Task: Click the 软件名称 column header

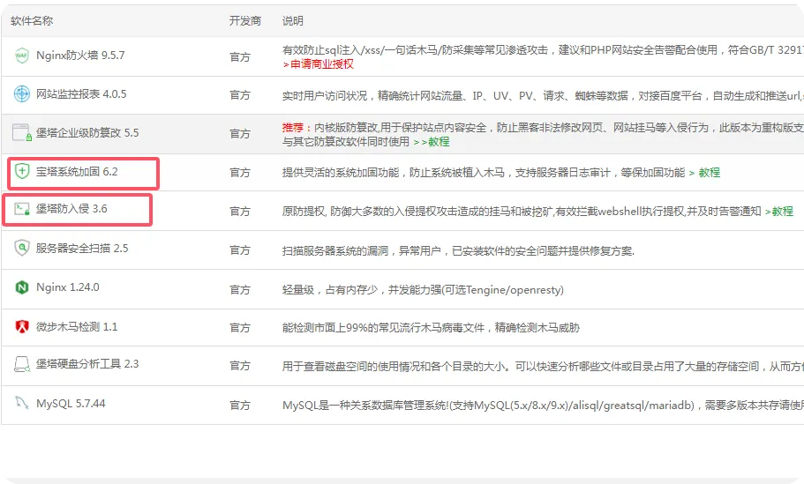Action: [x=32, y=21]
